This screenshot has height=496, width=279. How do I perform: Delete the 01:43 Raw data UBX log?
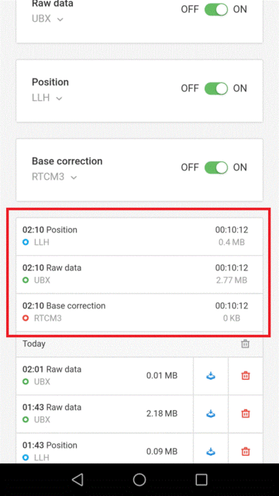coord(246,414)
